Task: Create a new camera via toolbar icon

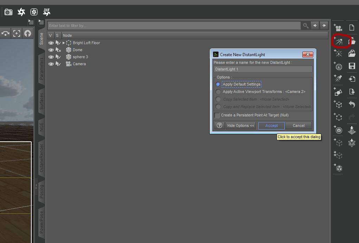Action: tap(338, 28)
